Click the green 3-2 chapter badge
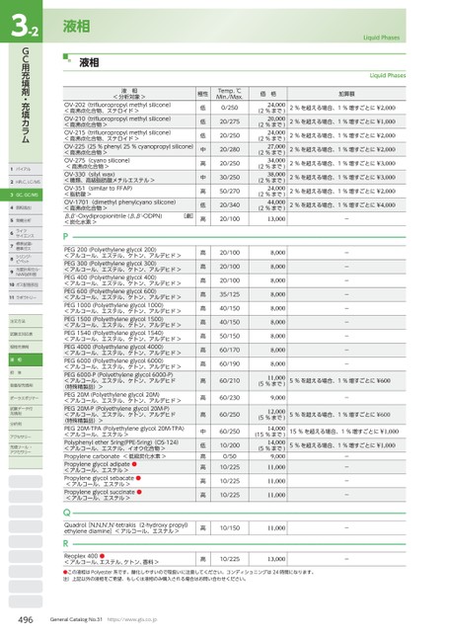The width and height of the screenshot is (449, 636). 22,21
